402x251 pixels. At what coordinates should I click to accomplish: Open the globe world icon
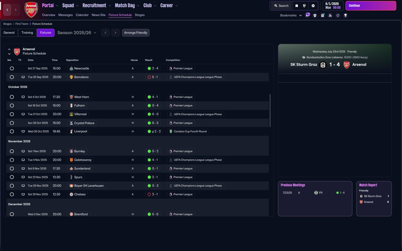[304, 6]
